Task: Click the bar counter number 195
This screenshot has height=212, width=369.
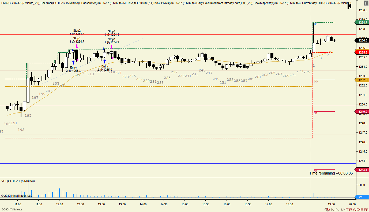Action: click(x=28, y=116)
